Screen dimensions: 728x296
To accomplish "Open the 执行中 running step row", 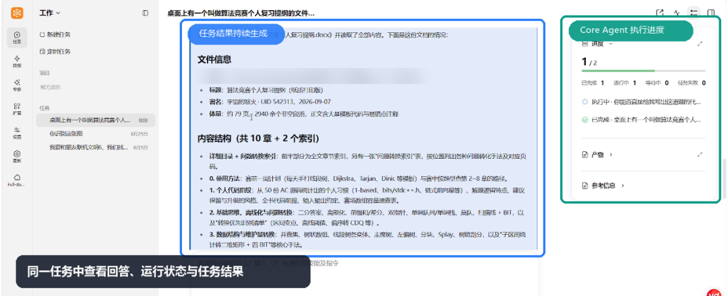I will 641,102.
